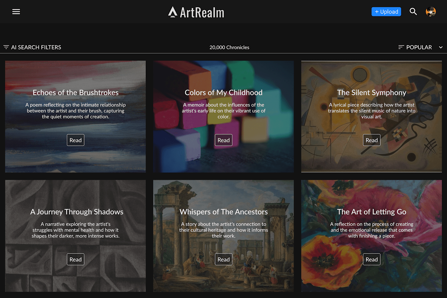
Task: Read The Silent Symphony chronicle
Action: coord(372,140)
